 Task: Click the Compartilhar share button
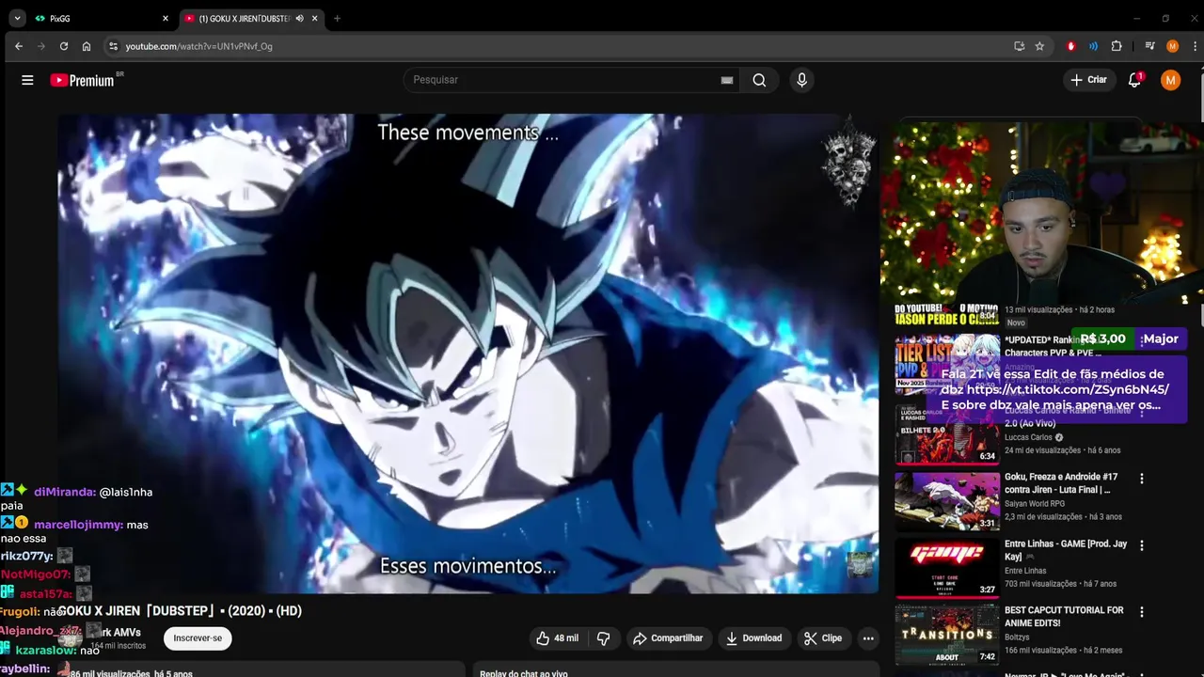click(x=668, y=638)
